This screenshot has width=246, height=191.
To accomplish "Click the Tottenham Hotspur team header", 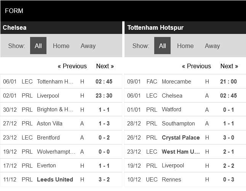I will coord(155,28).
